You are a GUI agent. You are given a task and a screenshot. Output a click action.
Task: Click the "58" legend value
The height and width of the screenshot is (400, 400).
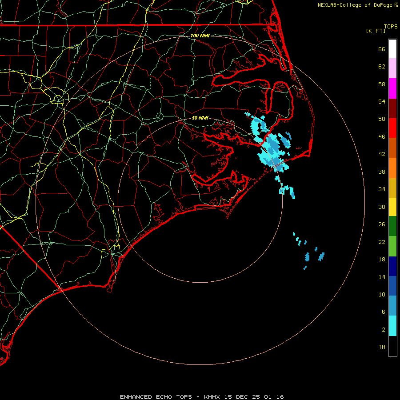382,84
